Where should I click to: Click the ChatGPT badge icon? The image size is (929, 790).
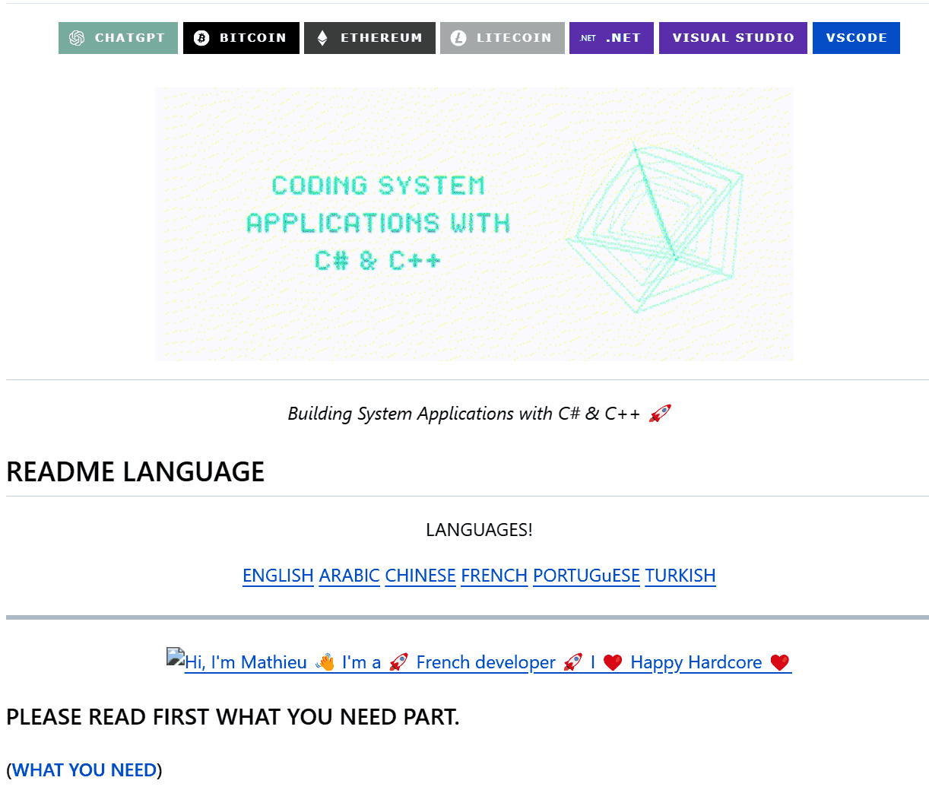coord(76,37)
